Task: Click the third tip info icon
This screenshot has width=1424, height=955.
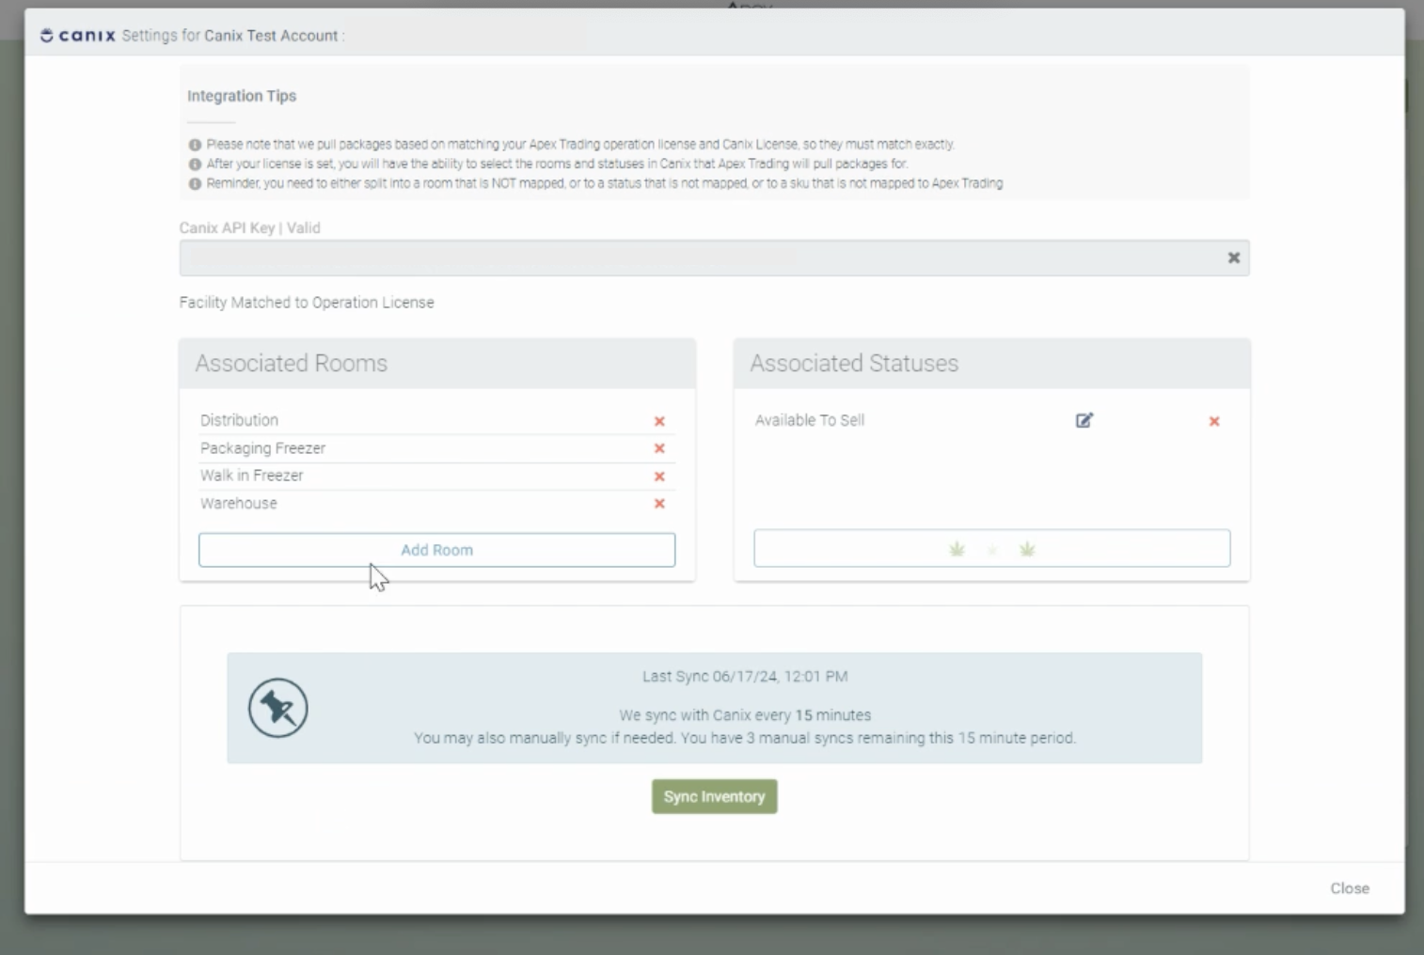Action: pyautogui.click(x=195, y=183)
